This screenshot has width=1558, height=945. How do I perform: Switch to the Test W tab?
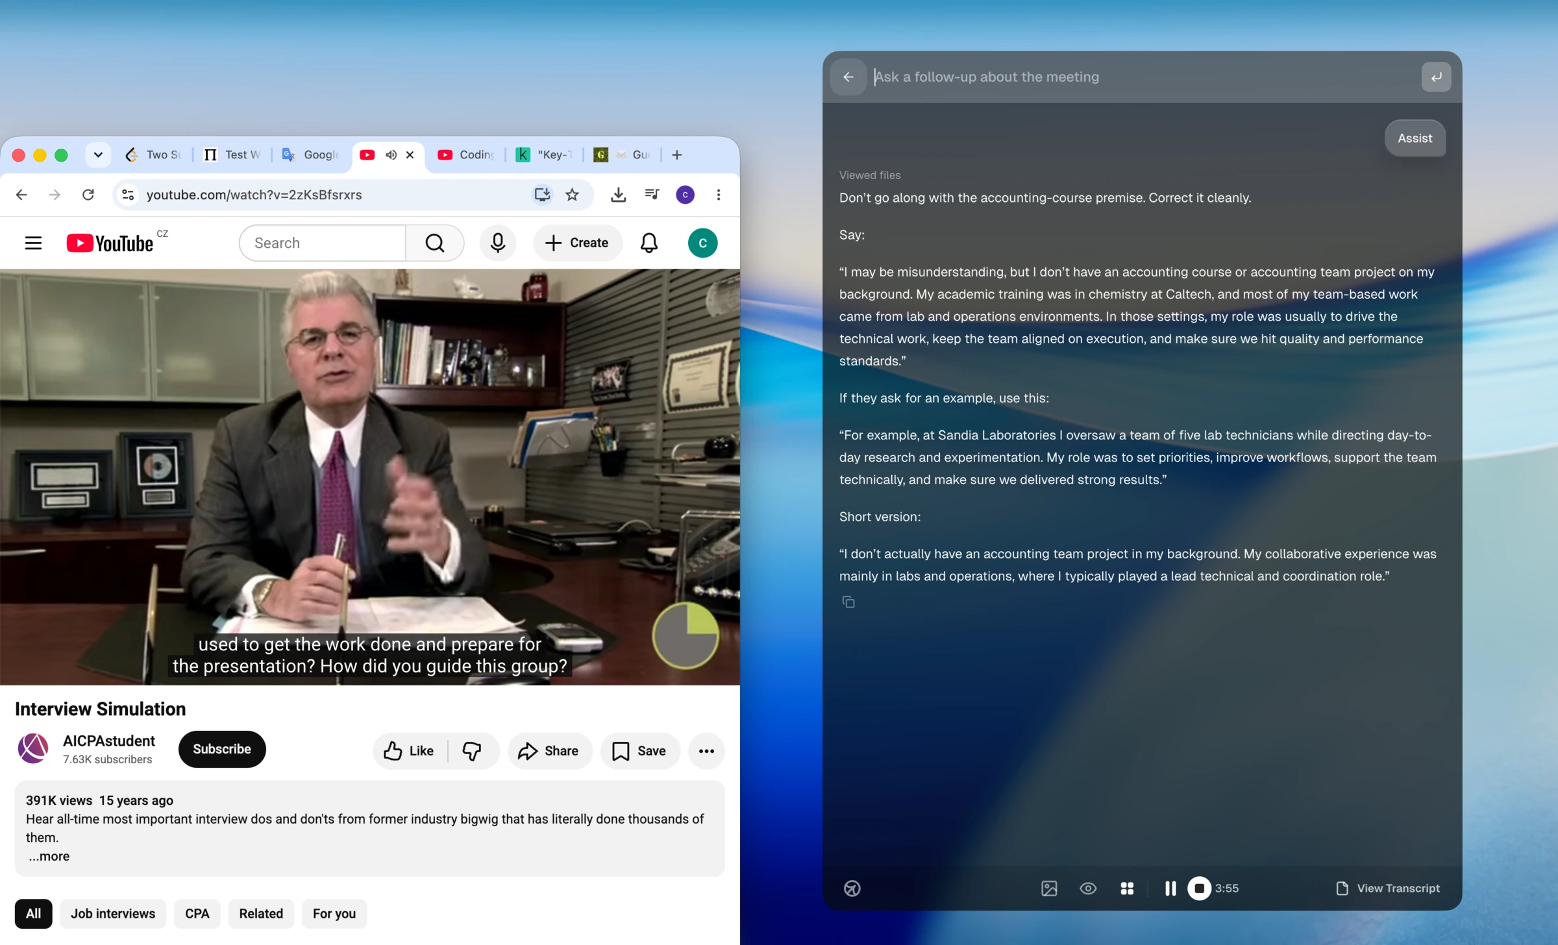coord(231,154)
